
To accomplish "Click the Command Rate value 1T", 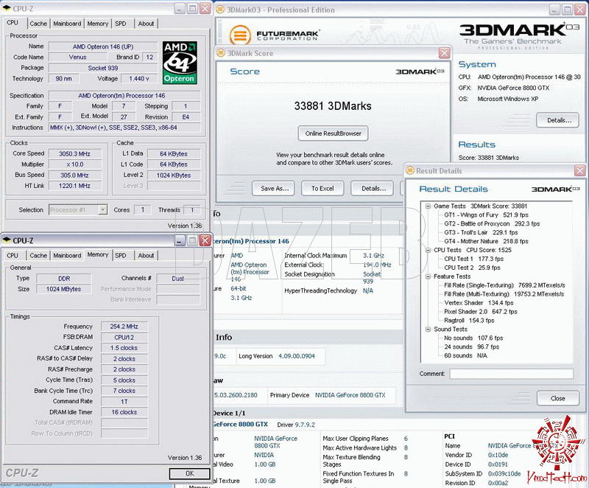I will (x=124, y=402).
